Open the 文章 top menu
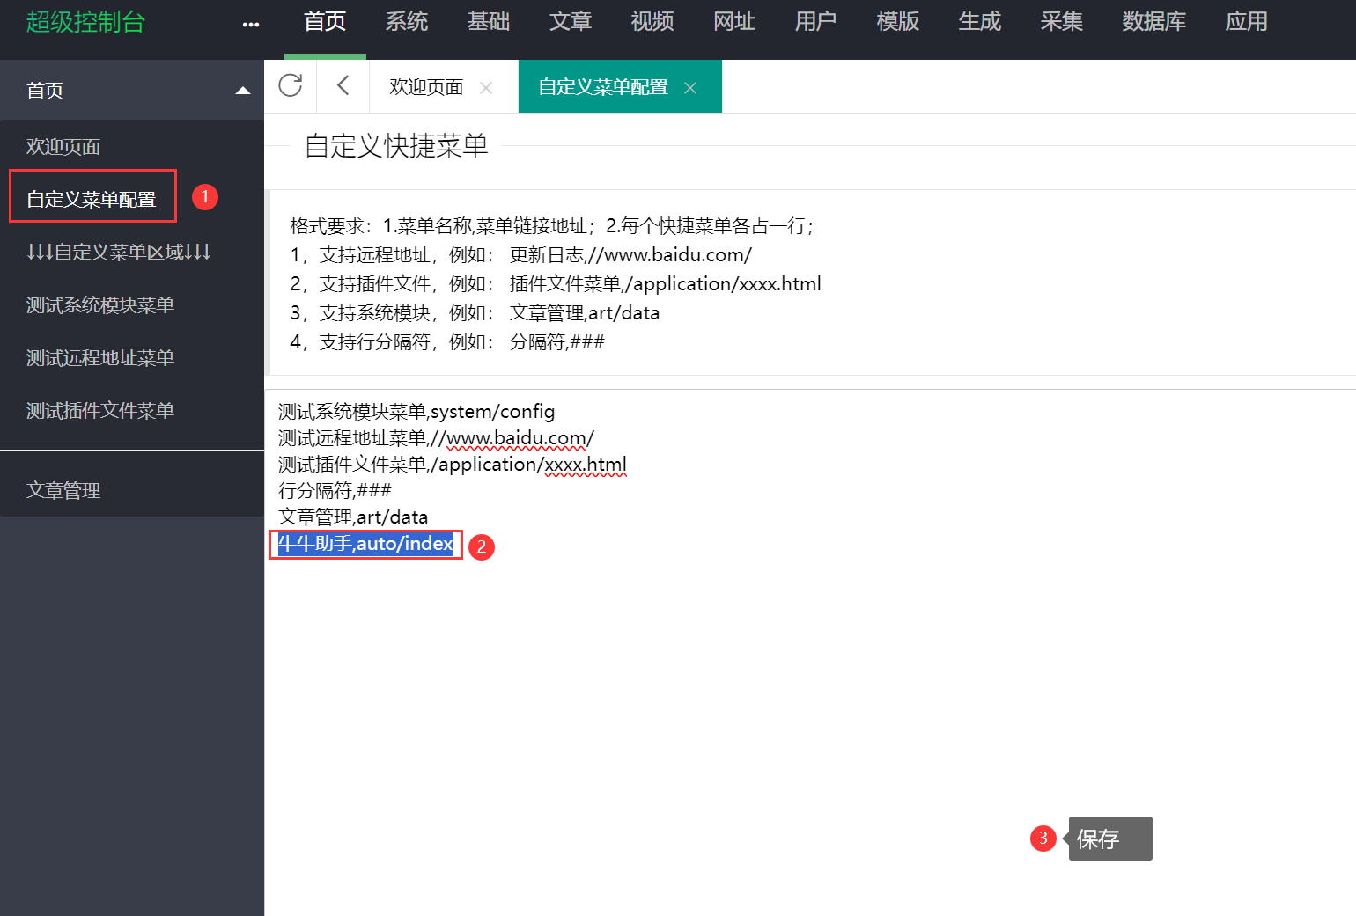This screenshot has height=916, width=1356. (x=571, y=22)
